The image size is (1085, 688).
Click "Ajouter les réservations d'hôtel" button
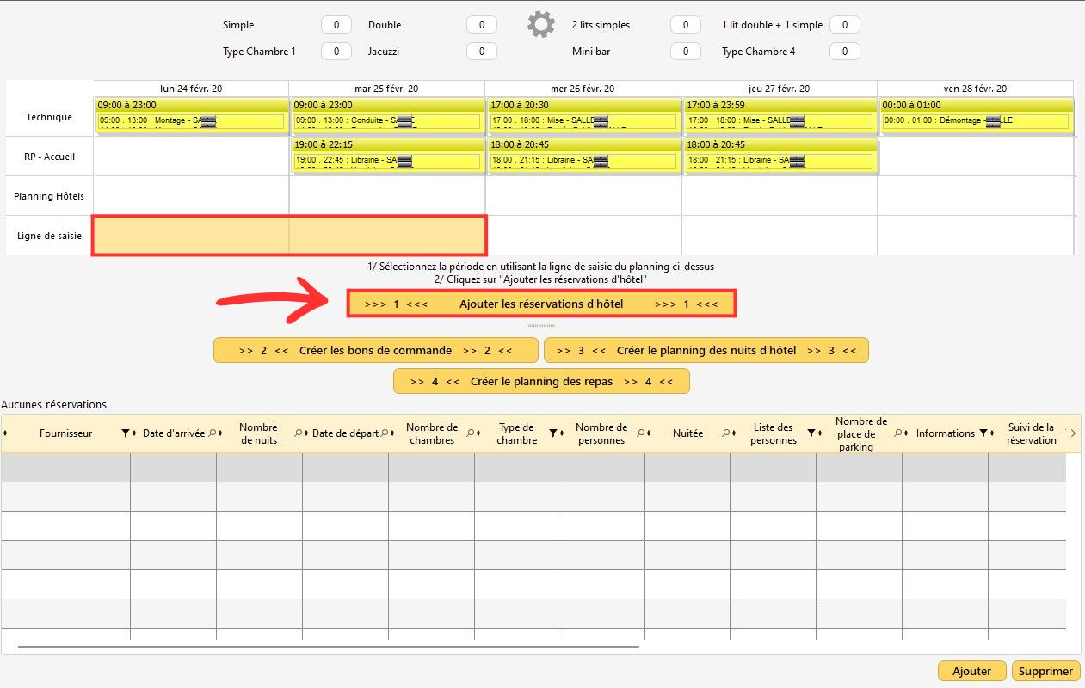(540, 304)
